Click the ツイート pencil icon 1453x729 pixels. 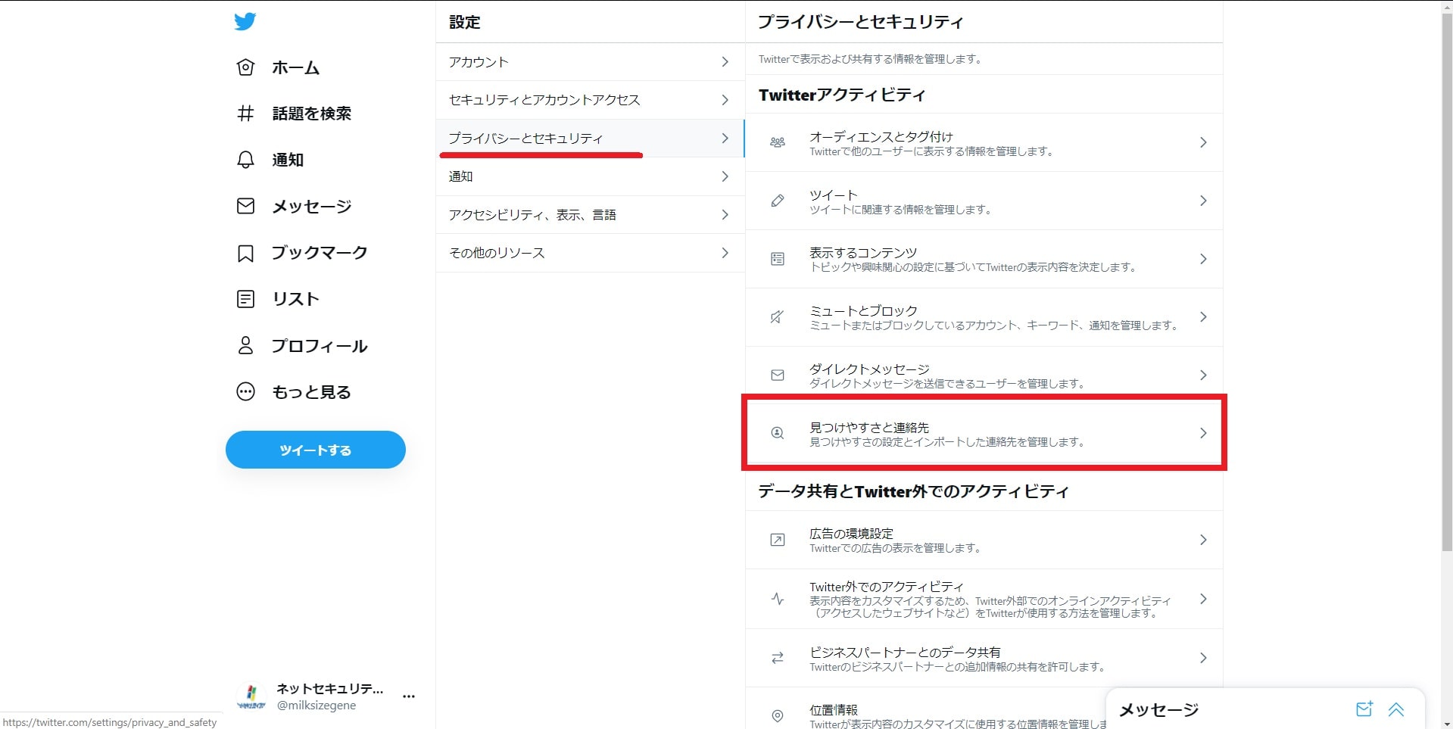coord(778,201)
